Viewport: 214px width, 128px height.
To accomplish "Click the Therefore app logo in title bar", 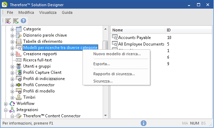I will tap(5, 4).
